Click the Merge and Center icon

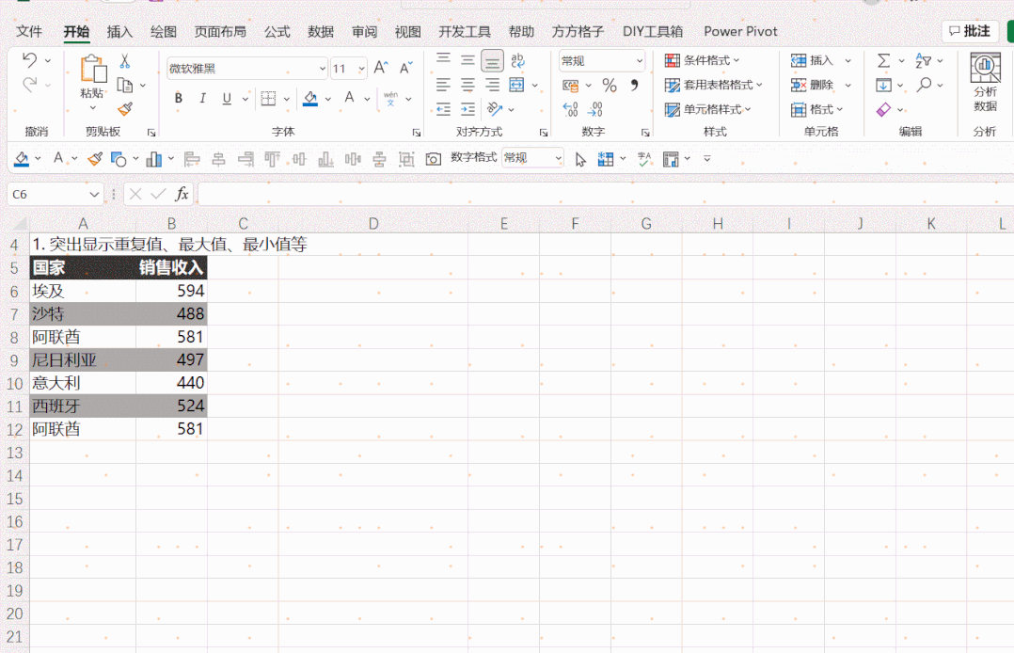(516, 85)
